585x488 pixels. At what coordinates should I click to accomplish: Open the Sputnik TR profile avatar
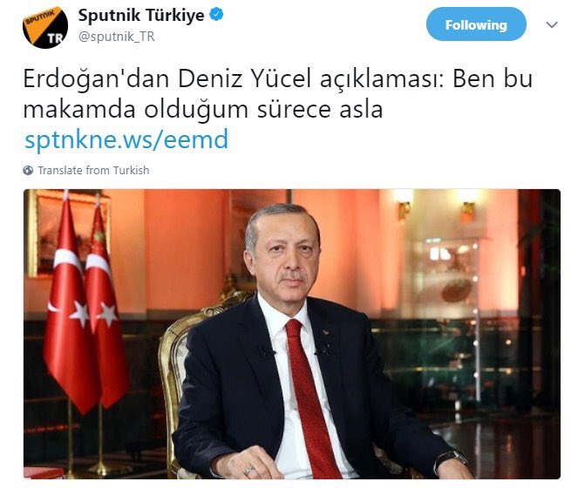click(x=45, y=28)
